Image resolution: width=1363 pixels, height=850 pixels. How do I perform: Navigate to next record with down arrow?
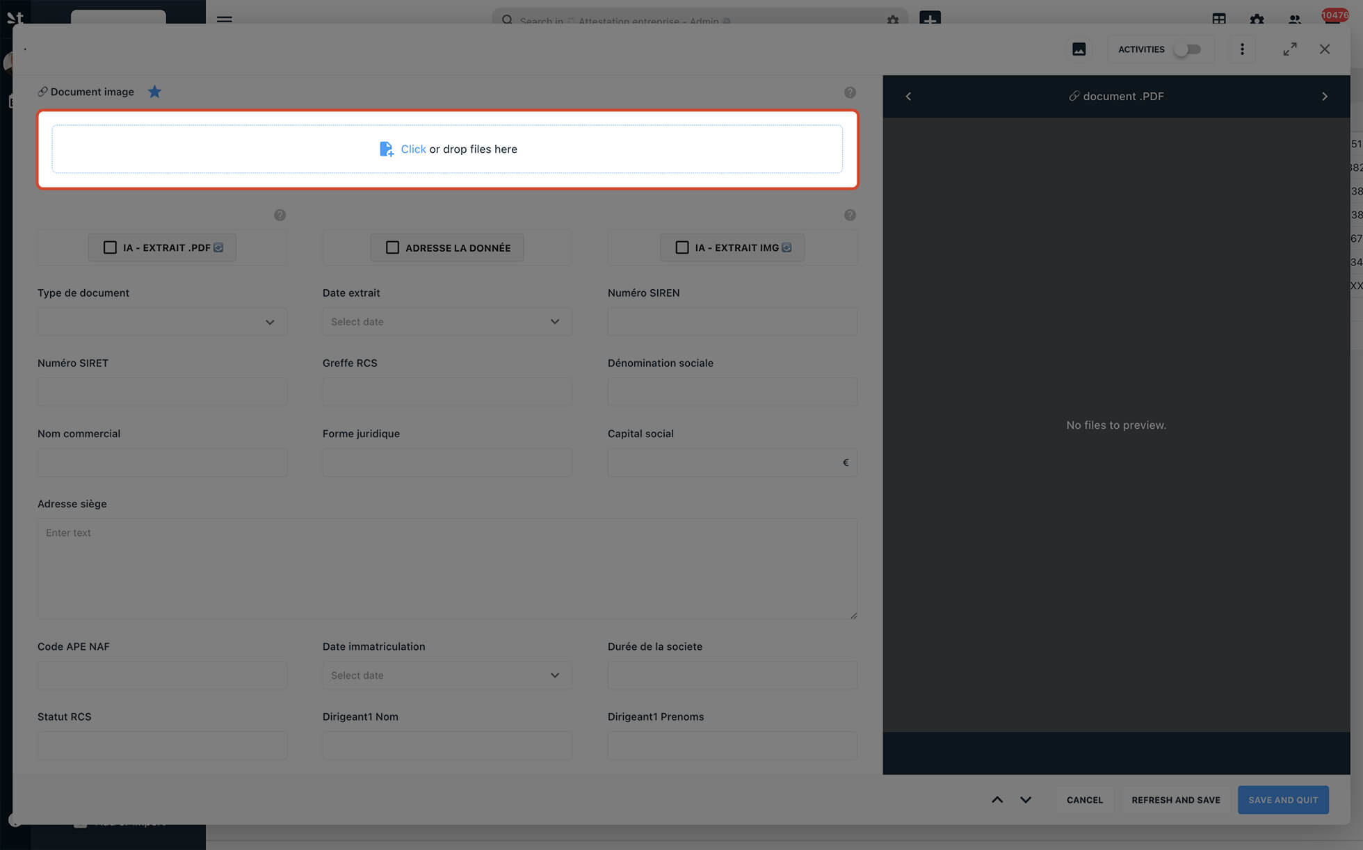tap(1025, 800)
